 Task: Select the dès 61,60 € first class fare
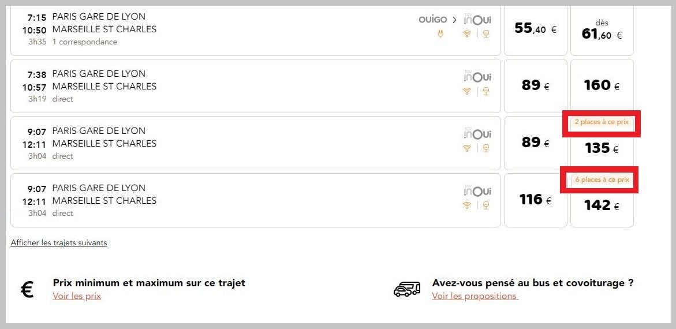tap(602, 29)
